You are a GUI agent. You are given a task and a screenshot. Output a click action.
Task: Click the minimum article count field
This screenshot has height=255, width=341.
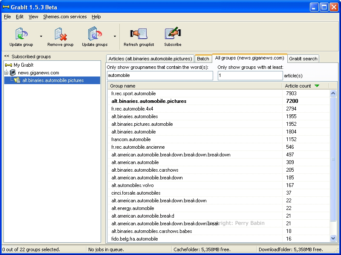[250, 76]
